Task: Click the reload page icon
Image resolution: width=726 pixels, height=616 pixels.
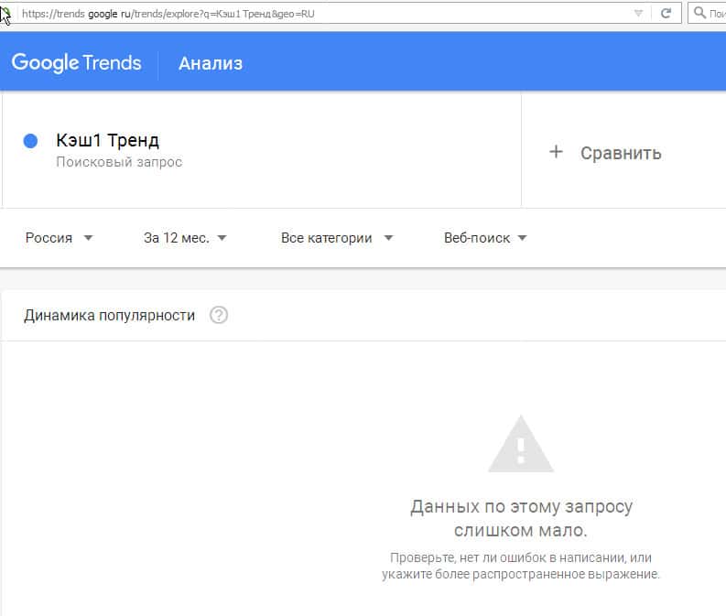Action: [666, 14]
